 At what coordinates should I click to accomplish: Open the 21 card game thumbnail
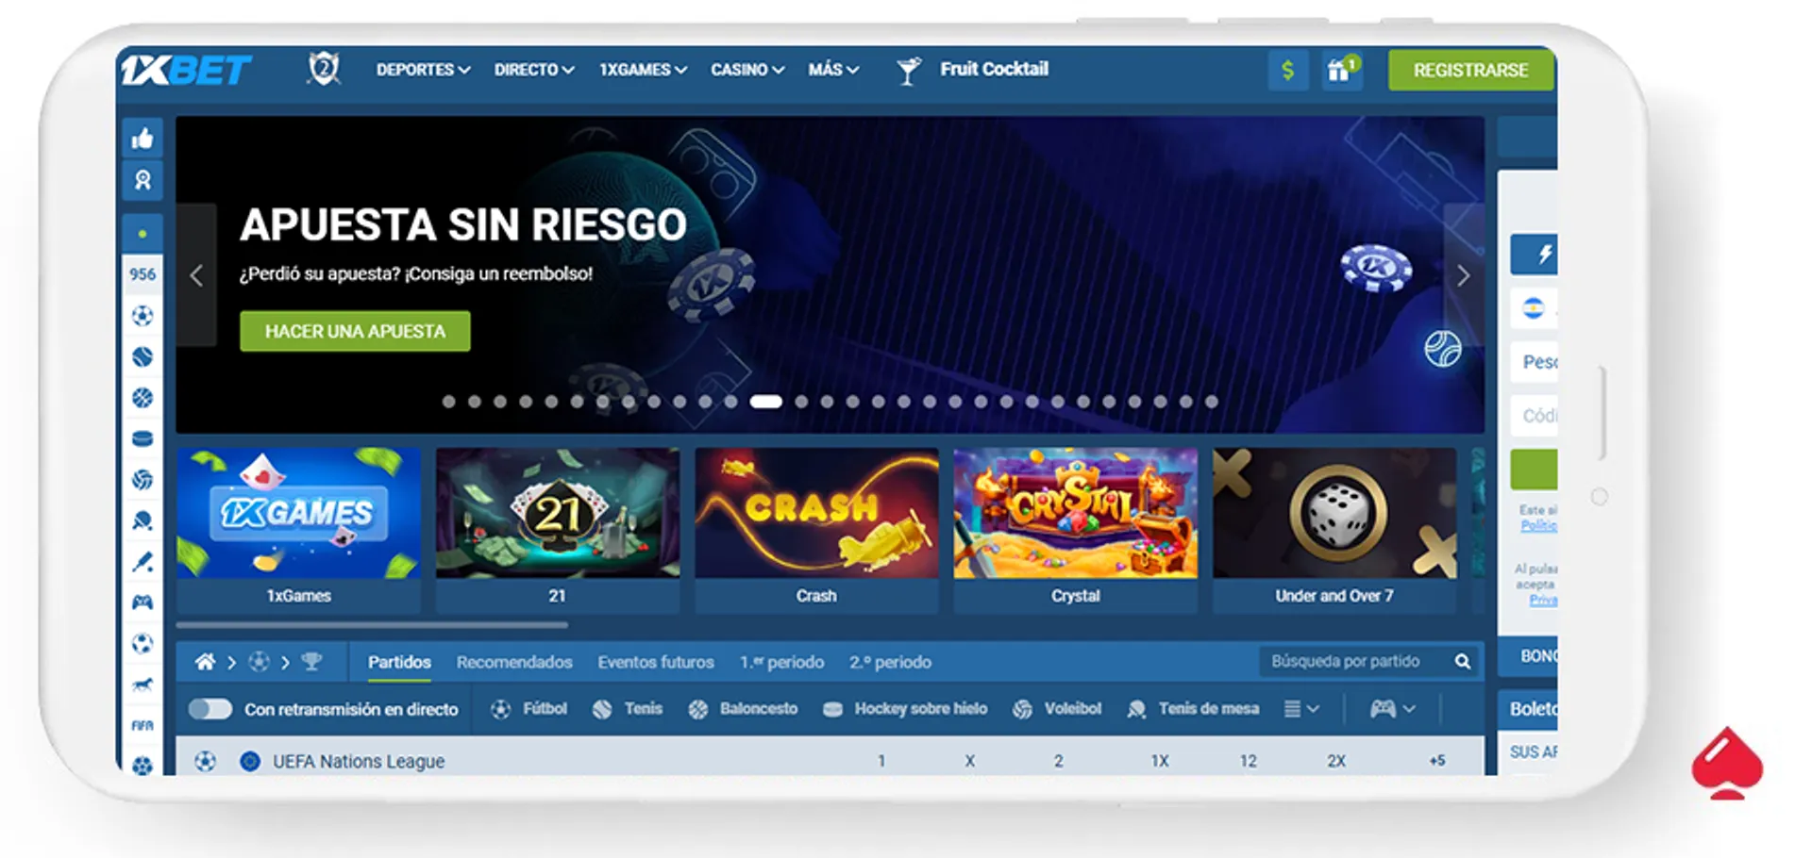557,530
